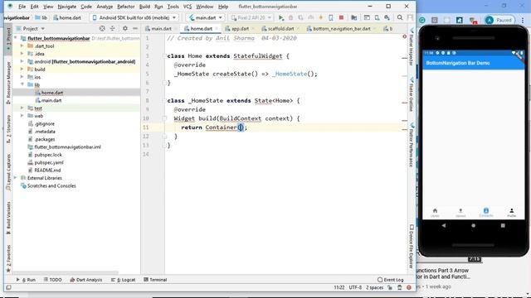This screenshot has width=531, height=298.
Task: Expand the android folder node
Action: tap(22, 61)
